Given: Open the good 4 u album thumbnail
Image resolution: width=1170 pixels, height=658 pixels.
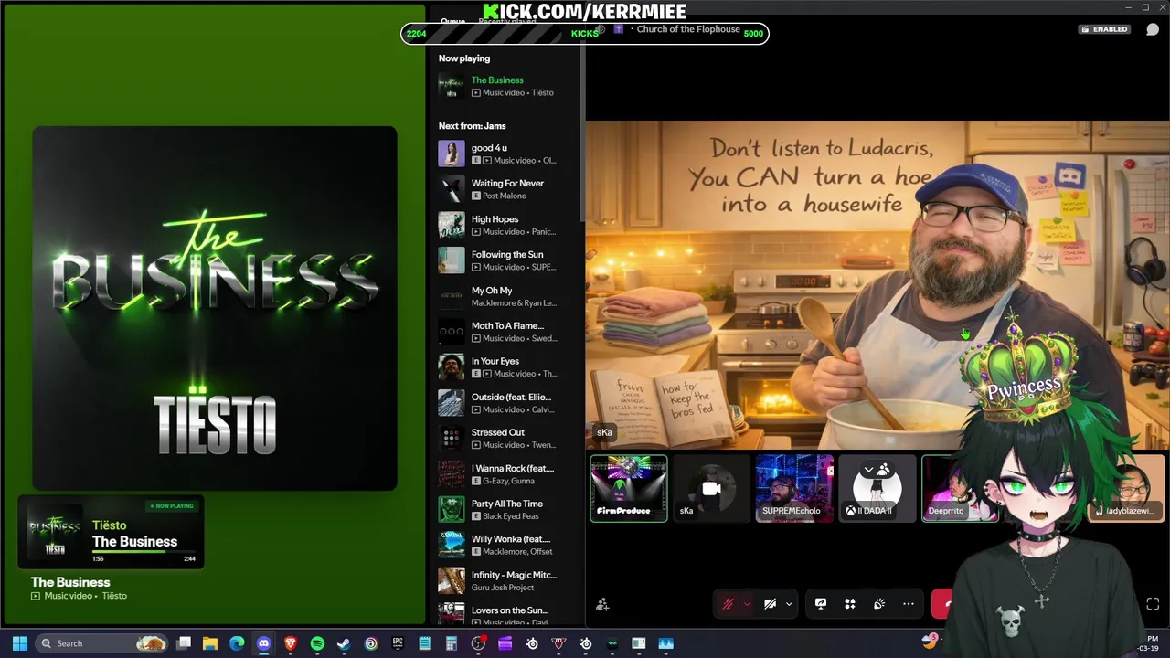Looking at the screenshot, I should (451, 154).
